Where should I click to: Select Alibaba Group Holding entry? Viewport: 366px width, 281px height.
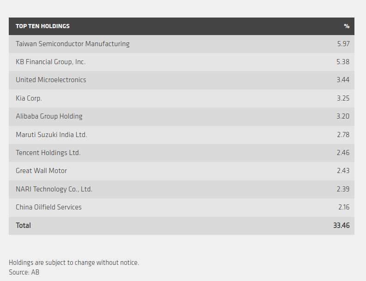click(49, 116)
